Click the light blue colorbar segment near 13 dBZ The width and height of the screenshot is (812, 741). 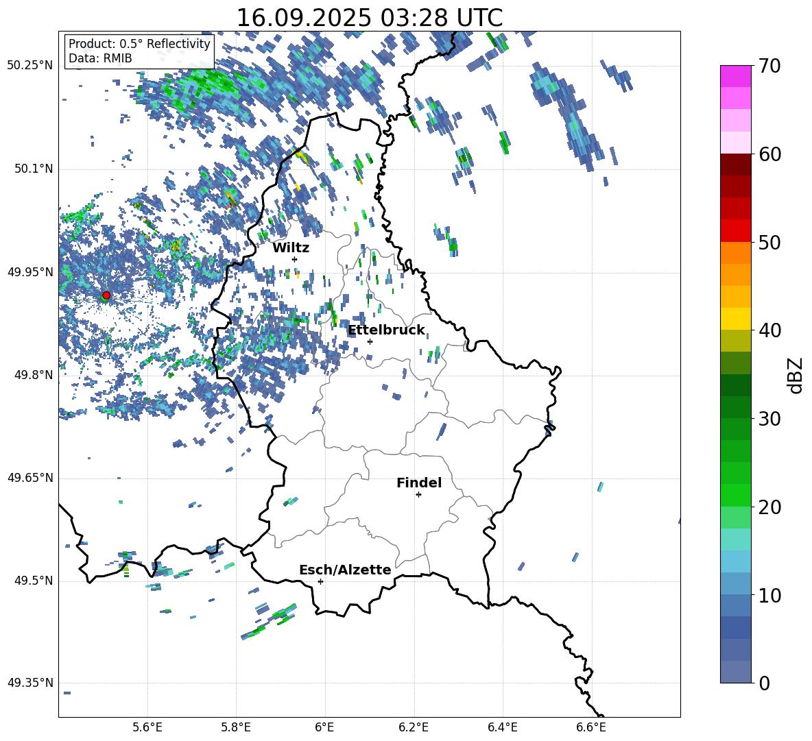click(x=736, y=561)
